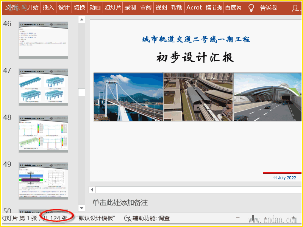Click thumbnail panel scroll down arrow
303x227 pixels.
pyautogui.click(x=81, y=208)
